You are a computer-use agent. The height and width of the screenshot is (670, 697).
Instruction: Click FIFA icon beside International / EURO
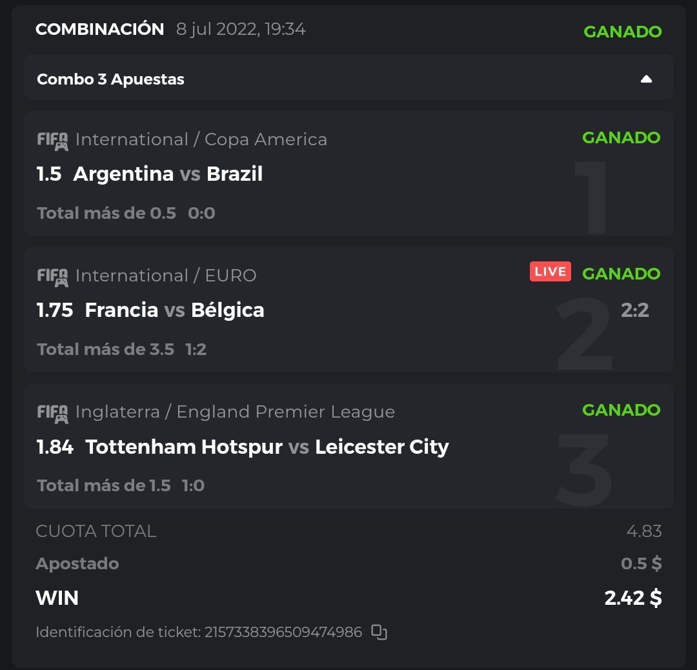(x=52, y=277)
